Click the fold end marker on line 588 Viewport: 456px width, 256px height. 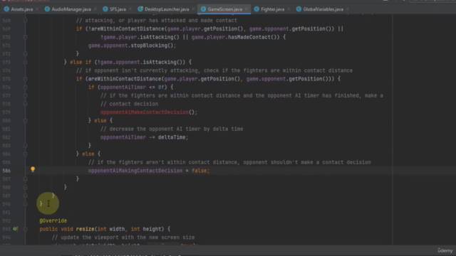(x=26, y=187)
